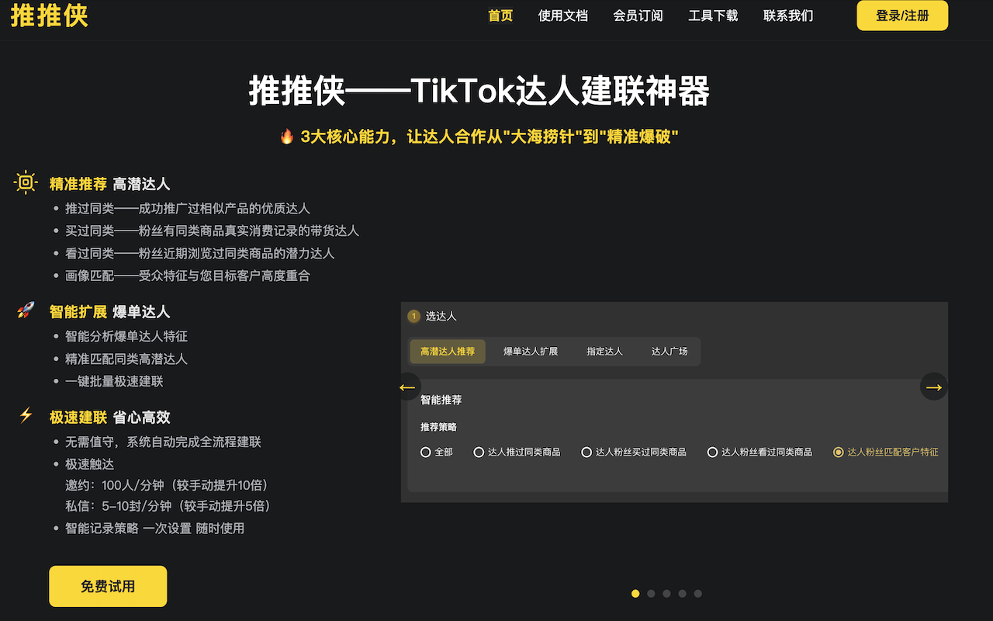Click the 画像匹配 bullet line
The image size is (993, 621).
coord(188,276)
